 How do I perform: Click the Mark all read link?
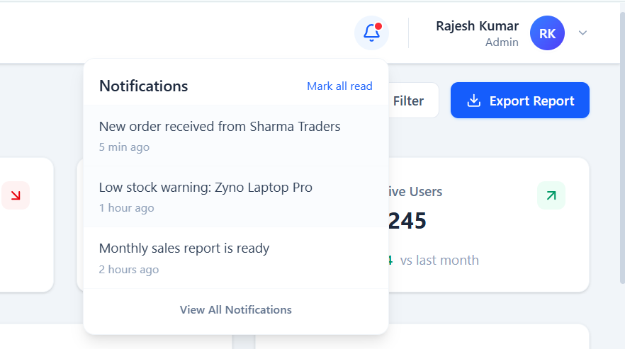click(x=339, y=86)
